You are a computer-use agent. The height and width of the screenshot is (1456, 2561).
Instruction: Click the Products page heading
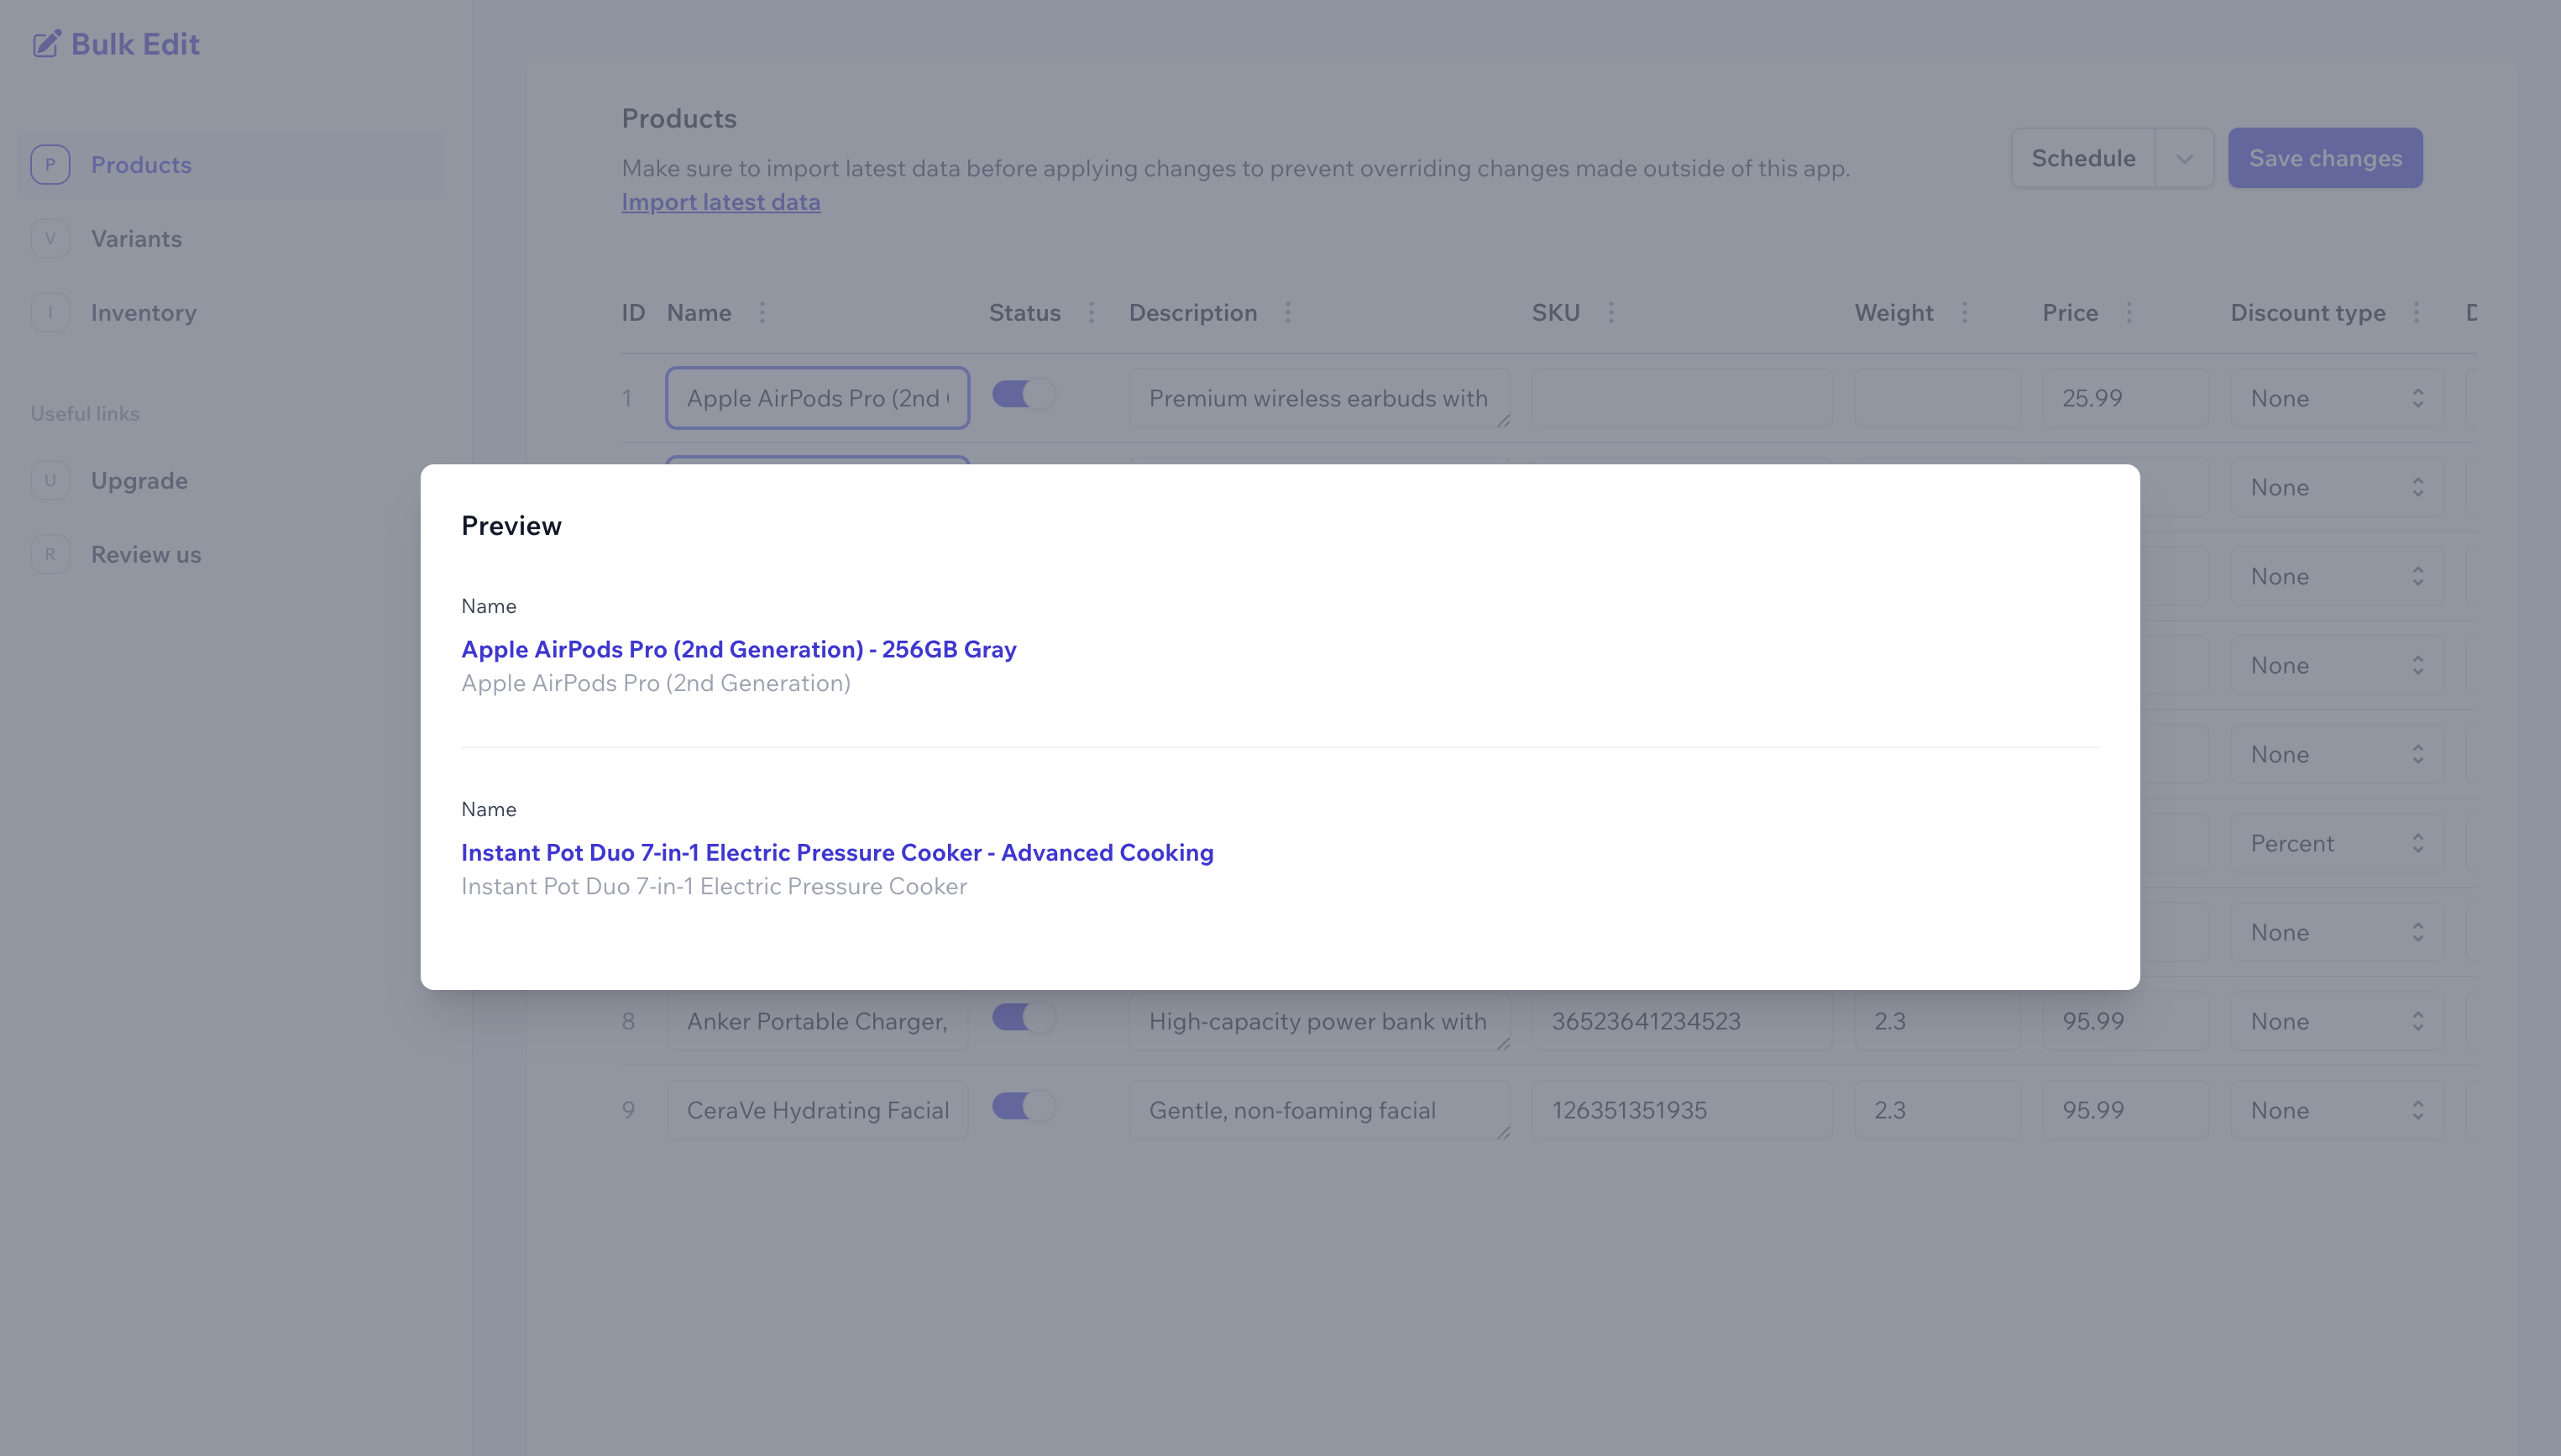coord(679,118)
